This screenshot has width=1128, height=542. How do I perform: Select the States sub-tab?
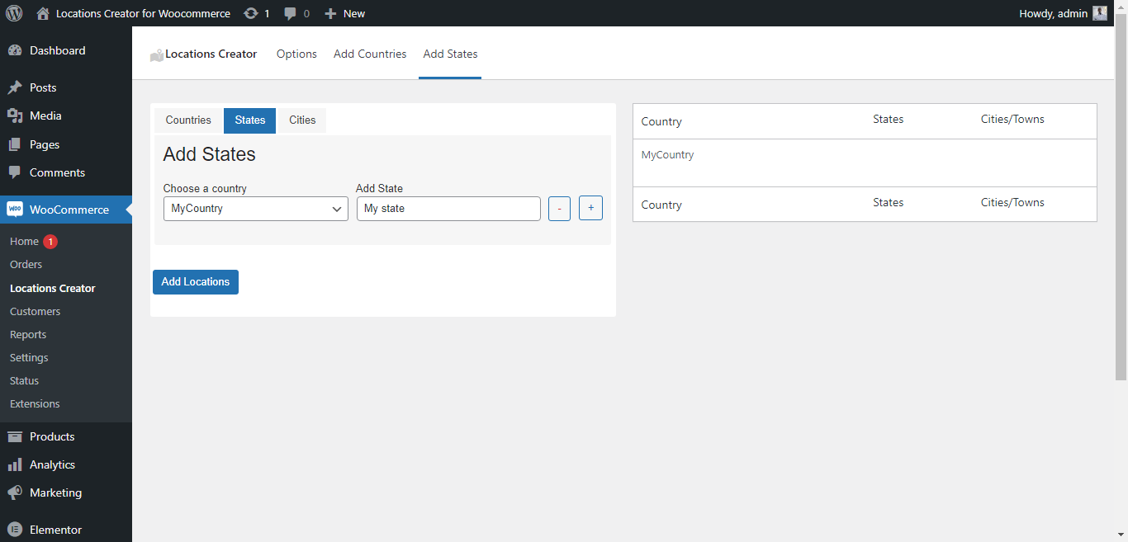pos(250,120)
